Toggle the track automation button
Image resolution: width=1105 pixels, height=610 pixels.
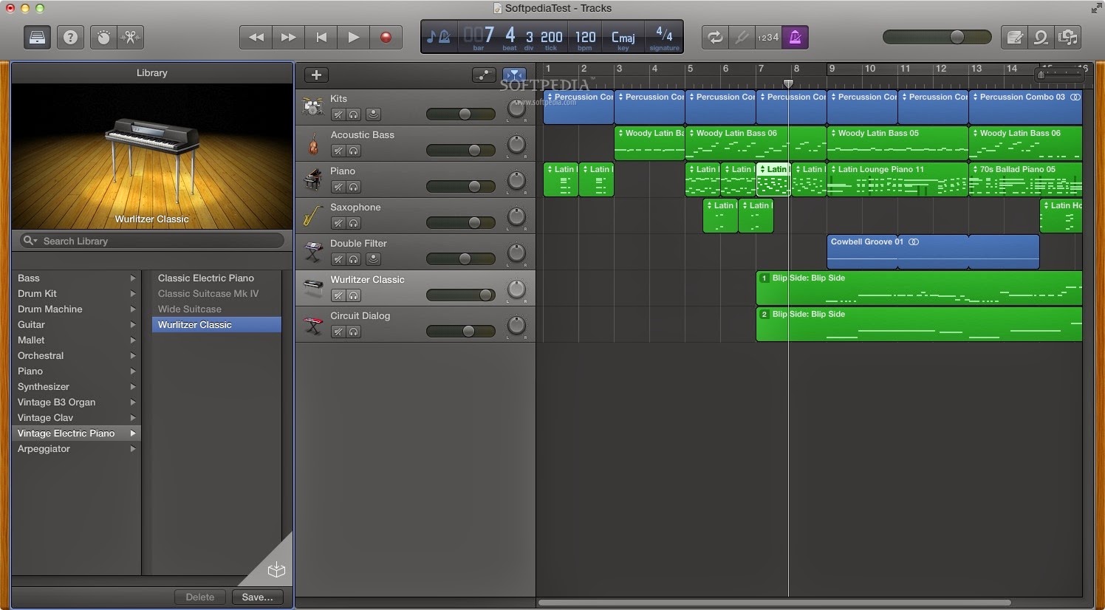pos(484,75)
